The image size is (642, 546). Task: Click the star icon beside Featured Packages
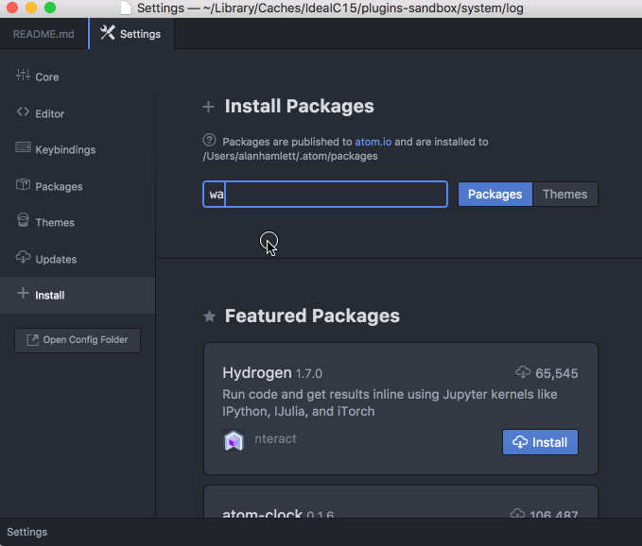pos(209,316)
